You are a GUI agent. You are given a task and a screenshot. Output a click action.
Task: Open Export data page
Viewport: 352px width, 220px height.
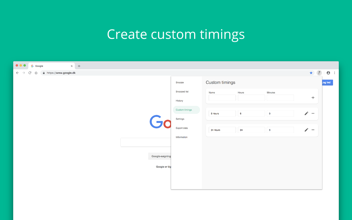[x=182, y=128]
